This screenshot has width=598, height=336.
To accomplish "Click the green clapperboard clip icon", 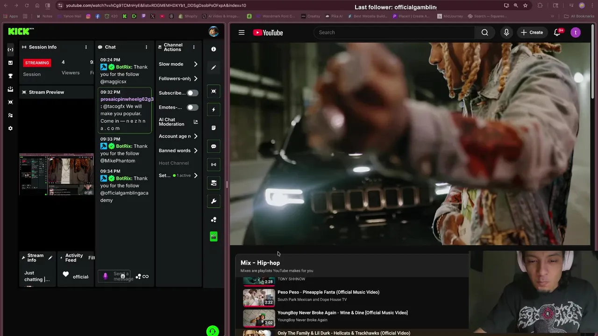I will [214, 237].
